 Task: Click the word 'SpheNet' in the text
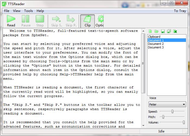click(39, 35)
